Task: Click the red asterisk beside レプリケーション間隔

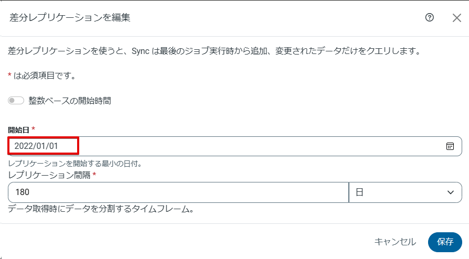Action: [x=94, y=175]
